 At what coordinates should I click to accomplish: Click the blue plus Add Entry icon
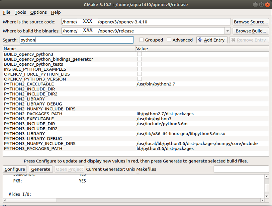click(x=200, y=40)
